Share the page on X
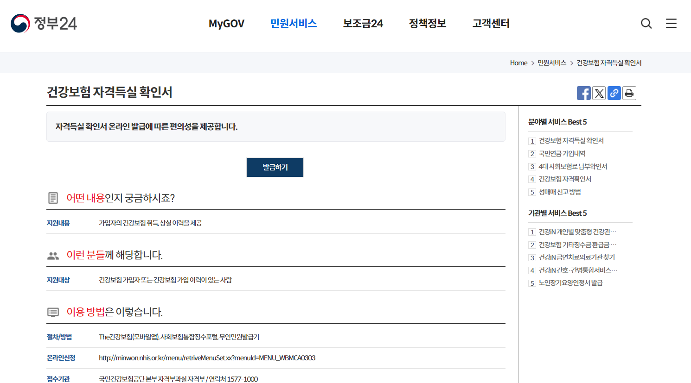 [599, 93]
